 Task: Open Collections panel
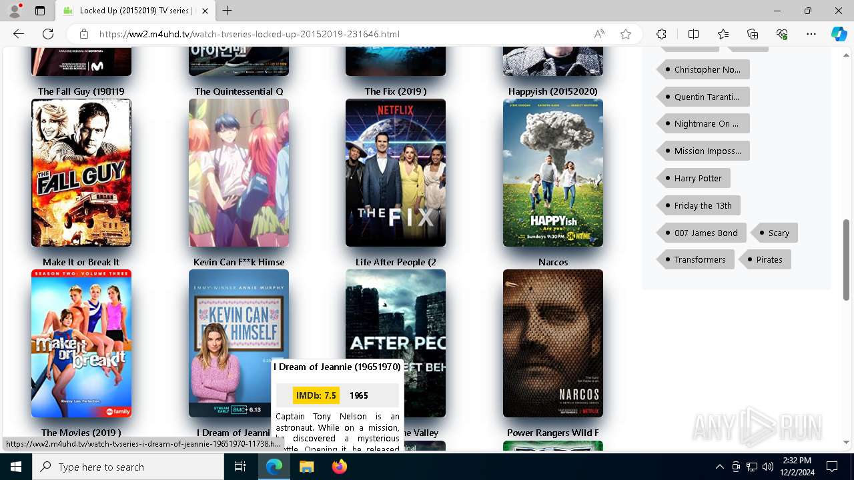click(753, 34)
